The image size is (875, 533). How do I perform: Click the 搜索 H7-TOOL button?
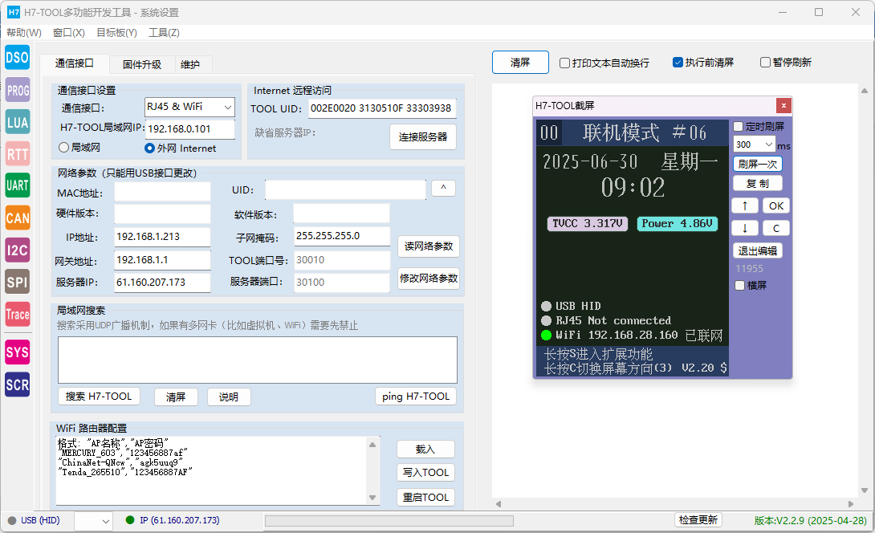99,397
